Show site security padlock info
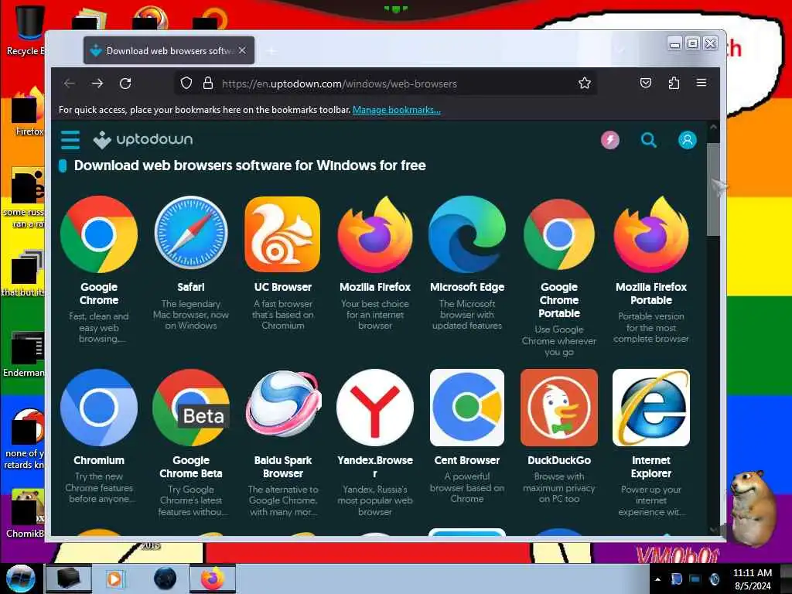Image resolution: width=792 pixels, height=594 pixels. (207, 84)
